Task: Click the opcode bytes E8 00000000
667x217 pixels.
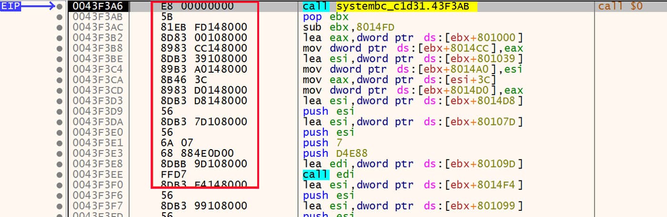Action: pos(197,7)
